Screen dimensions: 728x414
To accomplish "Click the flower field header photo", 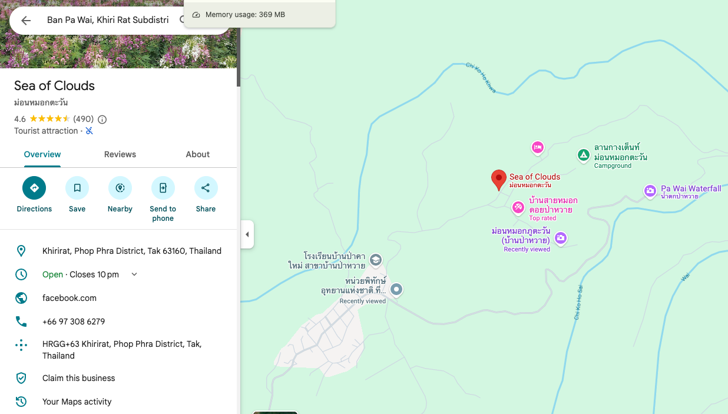I will (118, 52).
